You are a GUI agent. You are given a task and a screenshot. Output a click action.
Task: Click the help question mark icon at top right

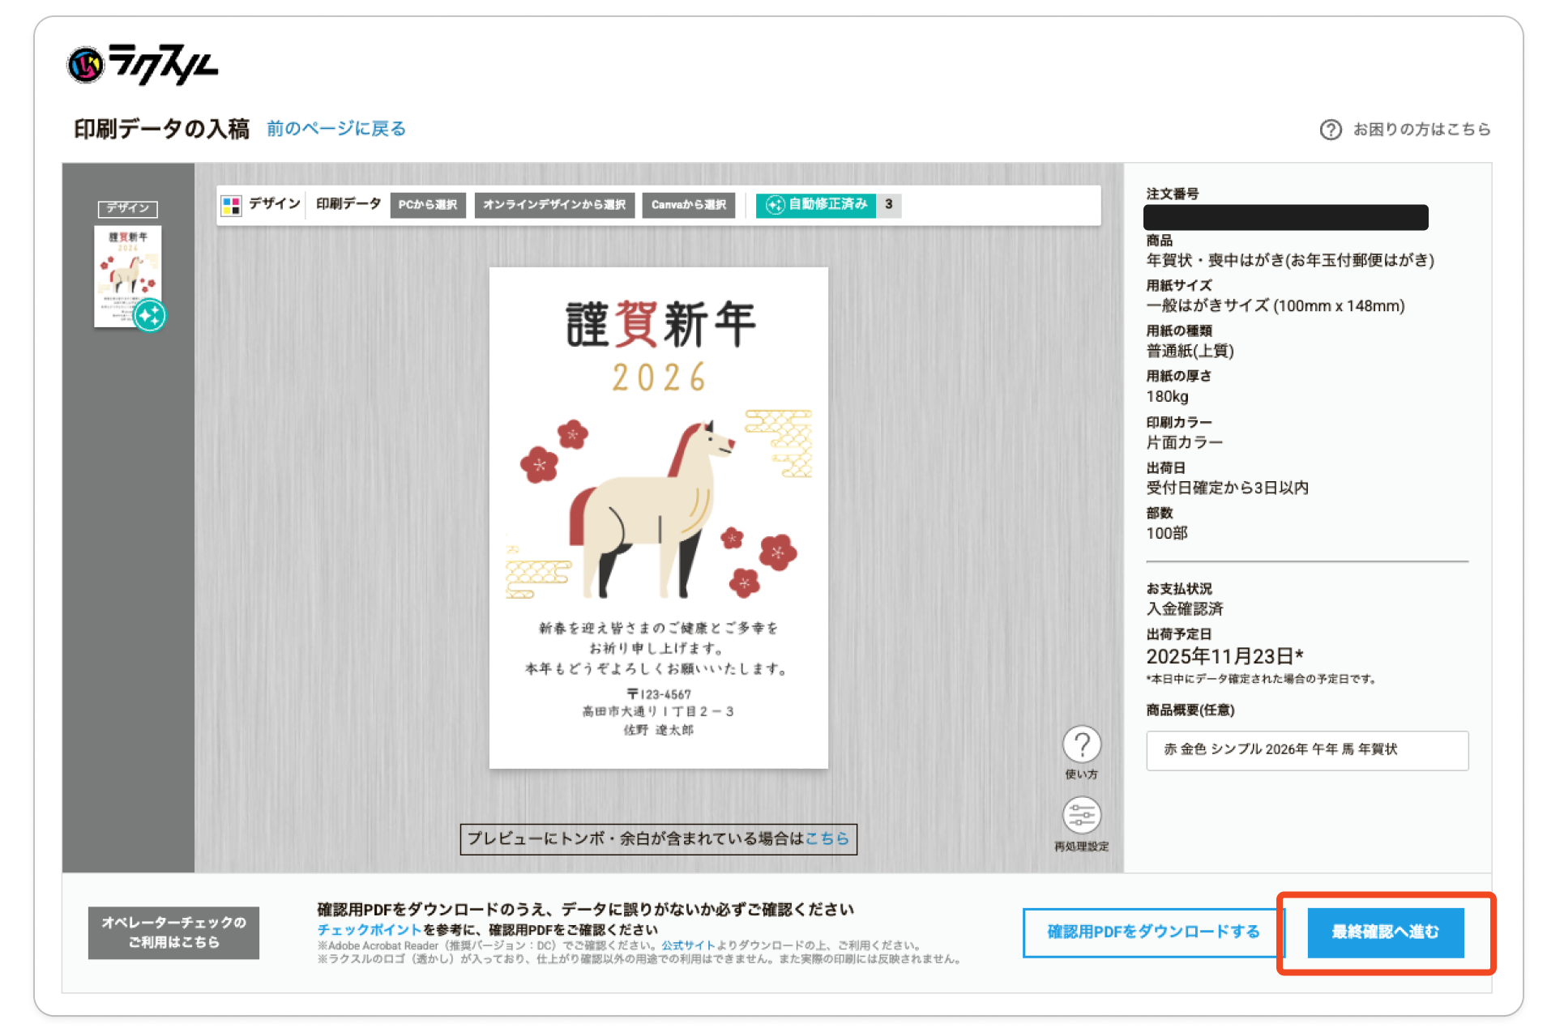tap(1330, 130)
